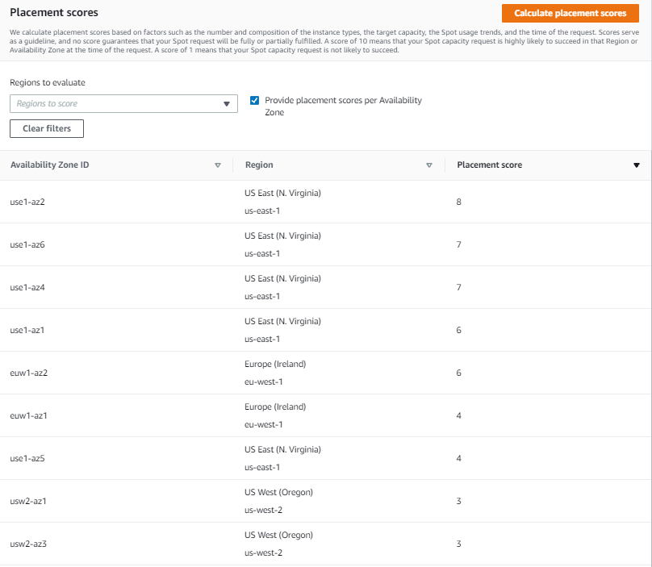Click placement score 3 for usw2-az1
The image size is (652, 567).
coord(458,502)
